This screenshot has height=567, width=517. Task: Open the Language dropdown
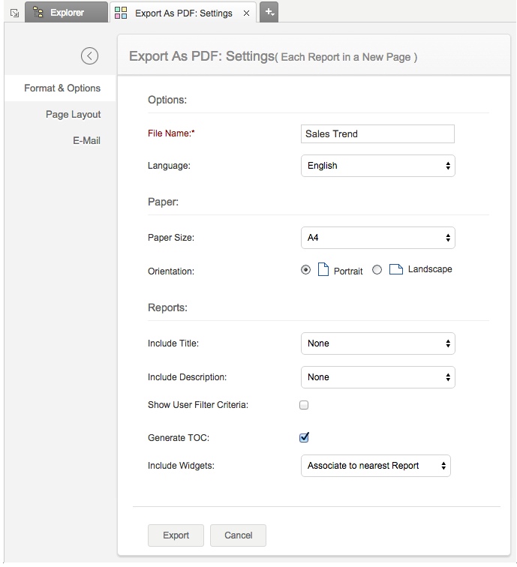377,166
